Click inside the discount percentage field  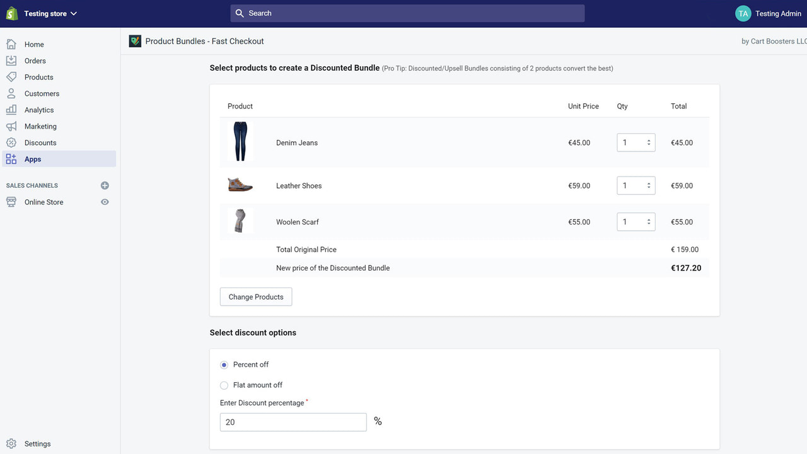[x=293, y=421]
